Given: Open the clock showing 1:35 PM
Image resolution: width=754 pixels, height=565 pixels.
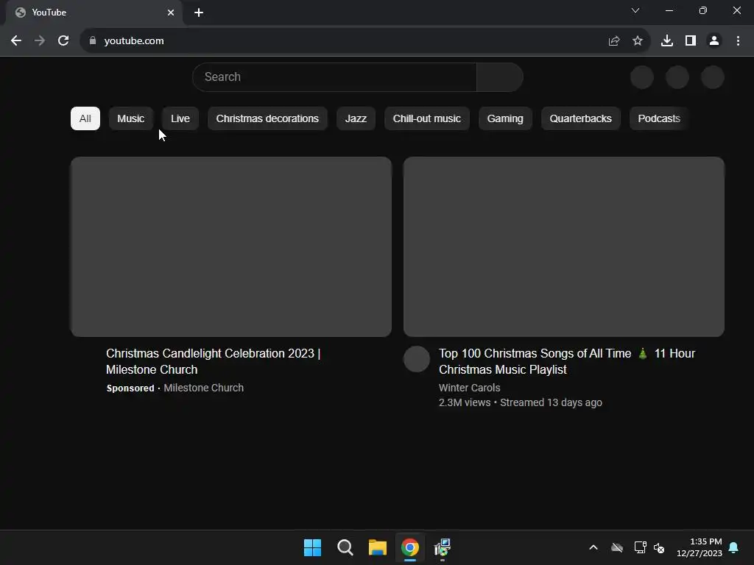Looking at the screenshot, I should pyautogui.click(x=700, y=547).
